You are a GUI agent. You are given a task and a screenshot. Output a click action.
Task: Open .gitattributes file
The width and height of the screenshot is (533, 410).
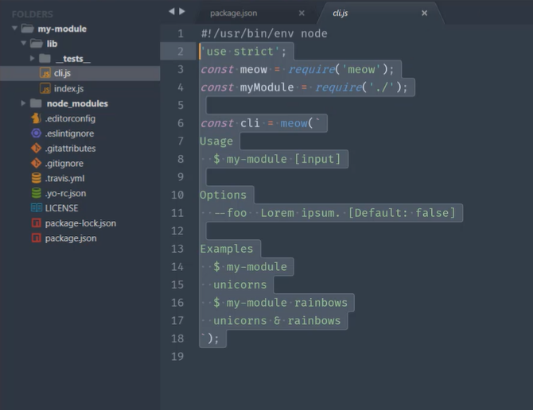[70, 148]
